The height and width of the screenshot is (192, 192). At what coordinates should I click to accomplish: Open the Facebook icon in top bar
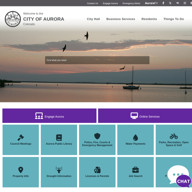click(x=163, y=3)
